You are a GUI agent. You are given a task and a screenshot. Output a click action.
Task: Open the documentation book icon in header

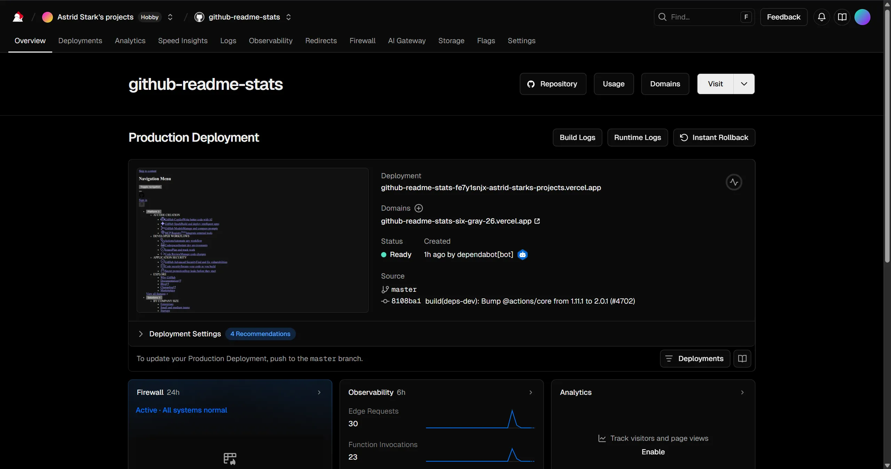842,17
